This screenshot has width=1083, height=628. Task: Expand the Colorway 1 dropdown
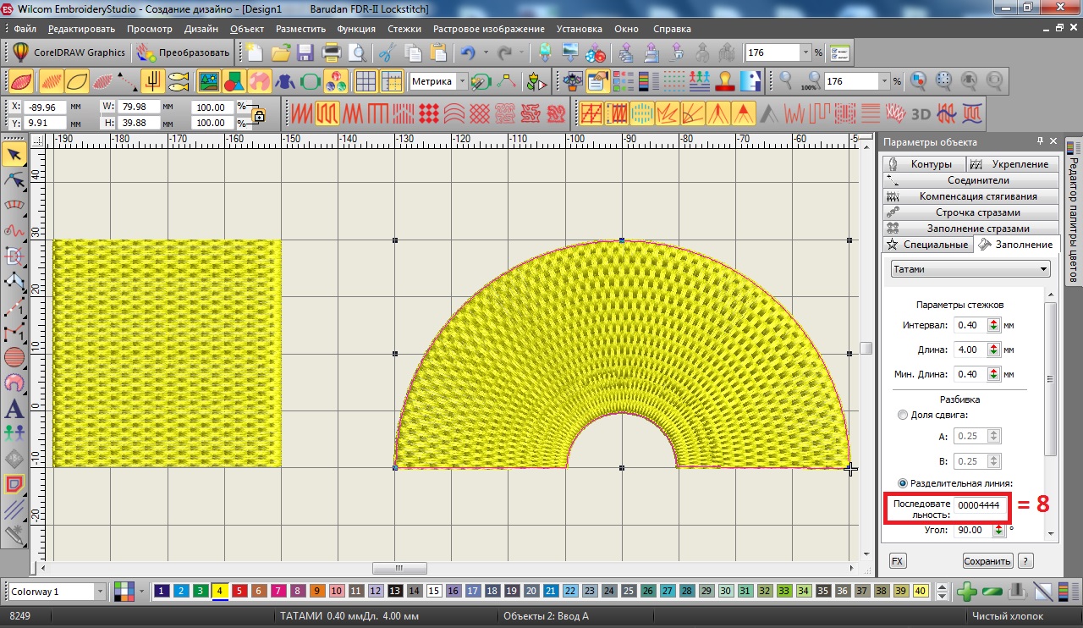click(101, 591)
